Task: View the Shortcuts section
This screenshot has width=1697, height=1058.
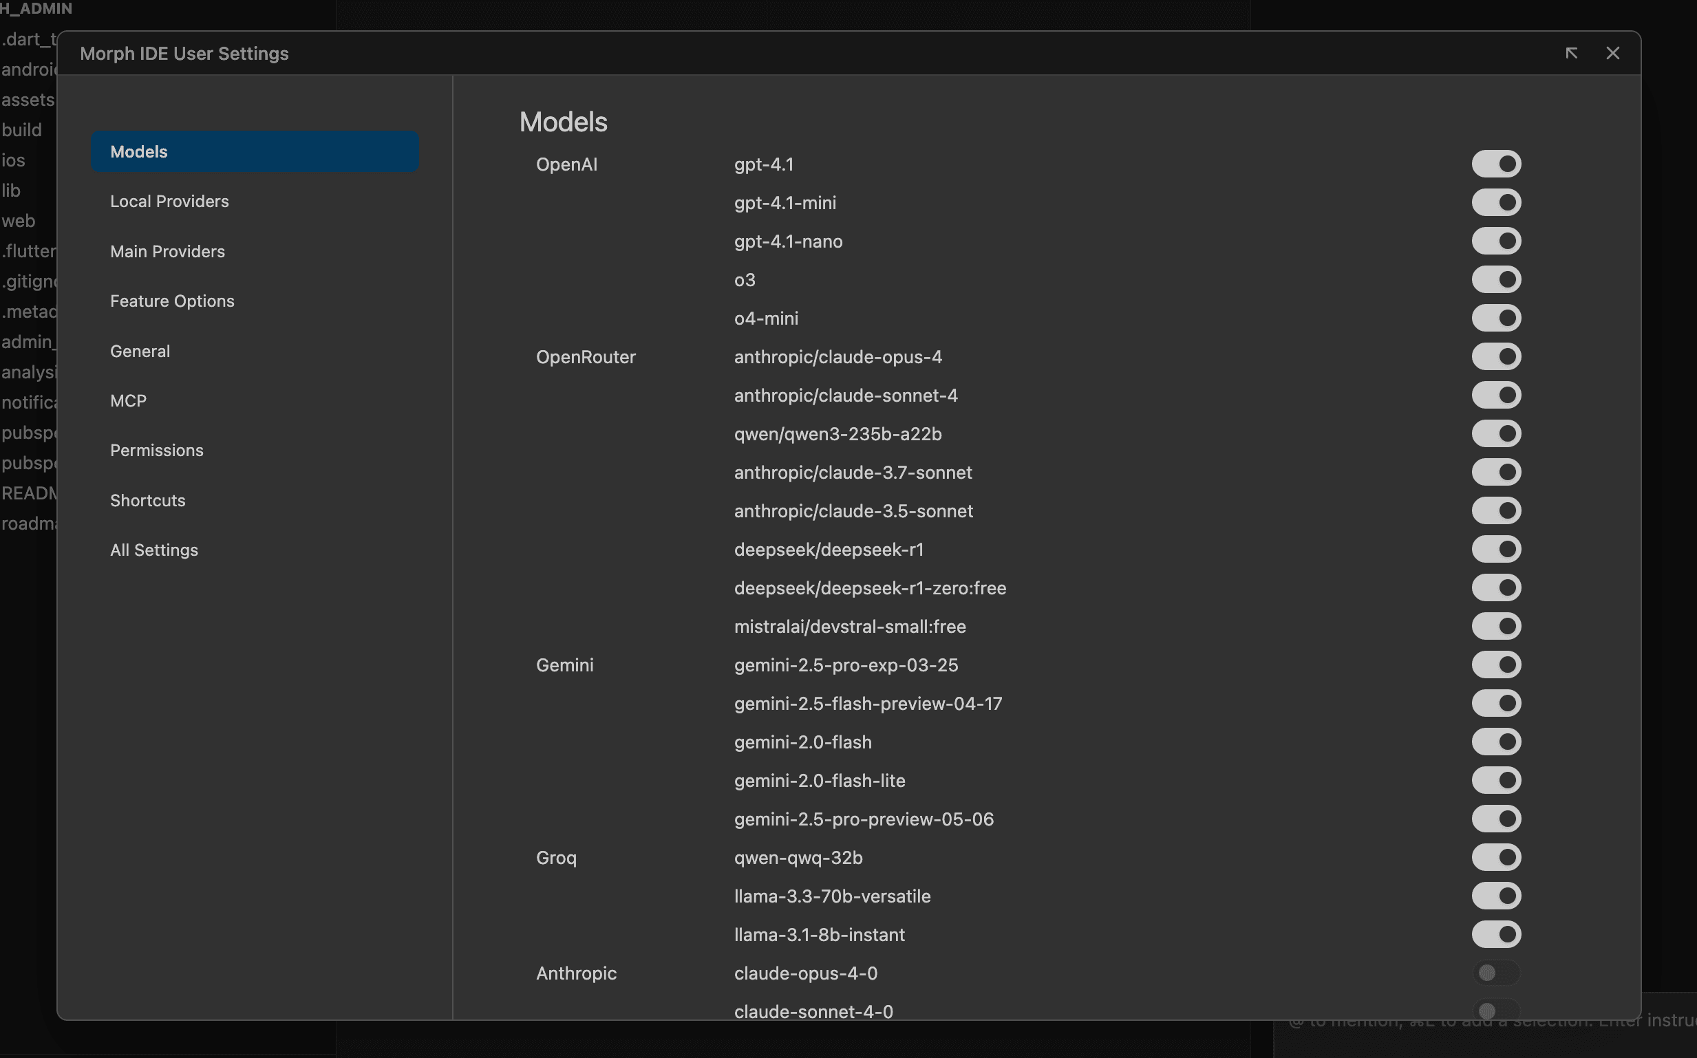Action: coord(255,500)
